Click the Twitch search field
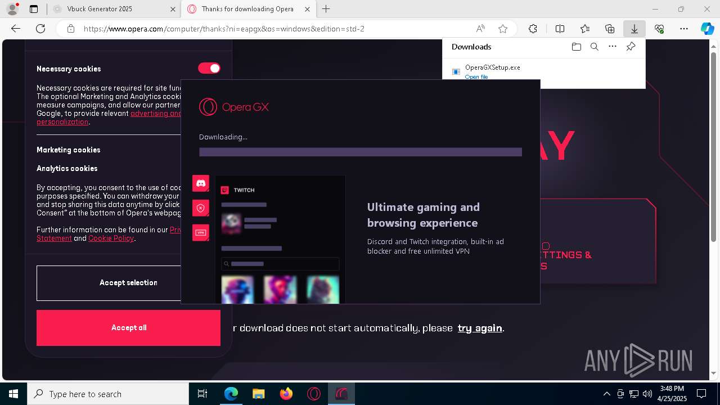Screen dimensions: 720x405 tap(280, 264)
